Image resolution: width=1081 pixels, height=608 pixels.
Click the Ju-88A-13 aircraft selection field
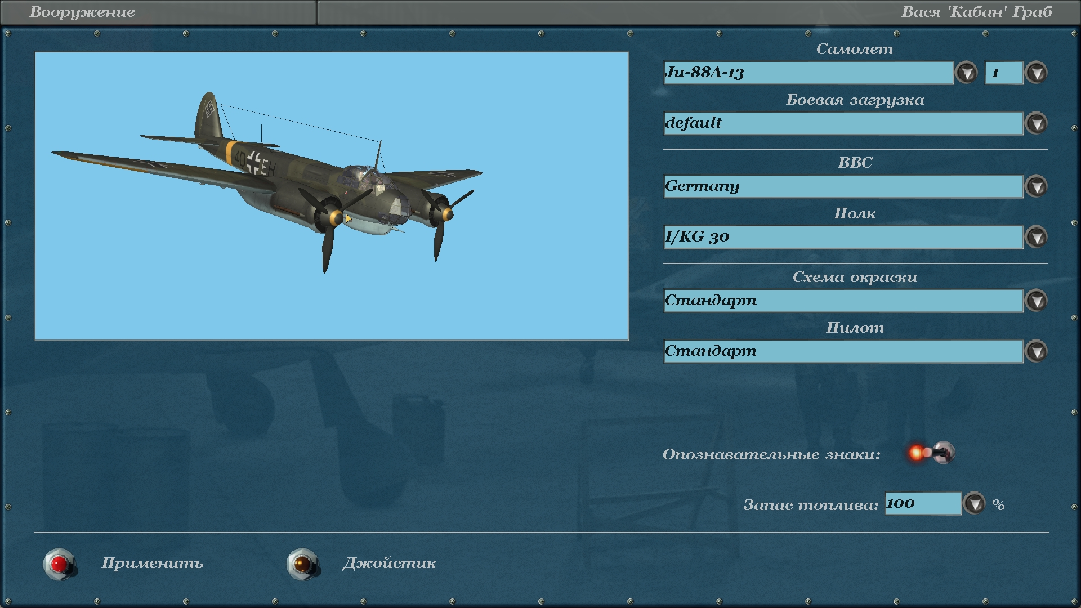[808, 73]
